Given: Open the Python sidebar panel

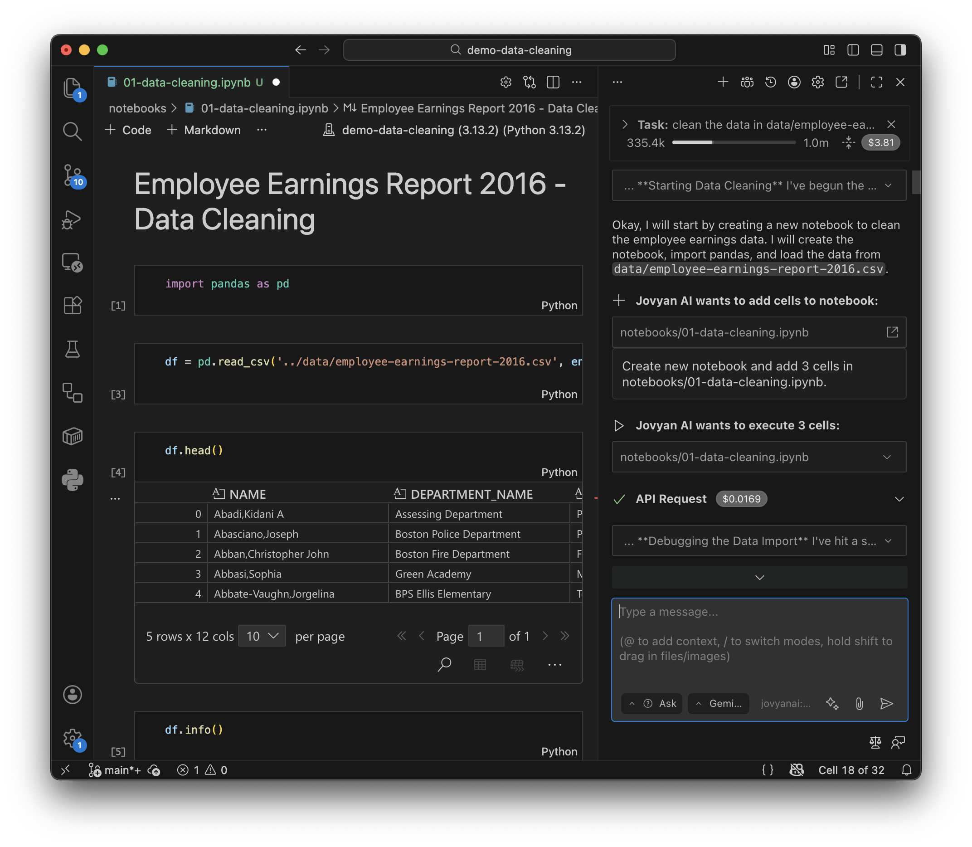Looking at the screenshot, I should (72, 480).
